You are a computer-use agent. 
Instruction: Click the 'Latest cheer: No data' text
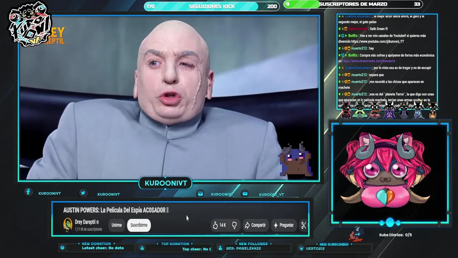tap(103, 248)
